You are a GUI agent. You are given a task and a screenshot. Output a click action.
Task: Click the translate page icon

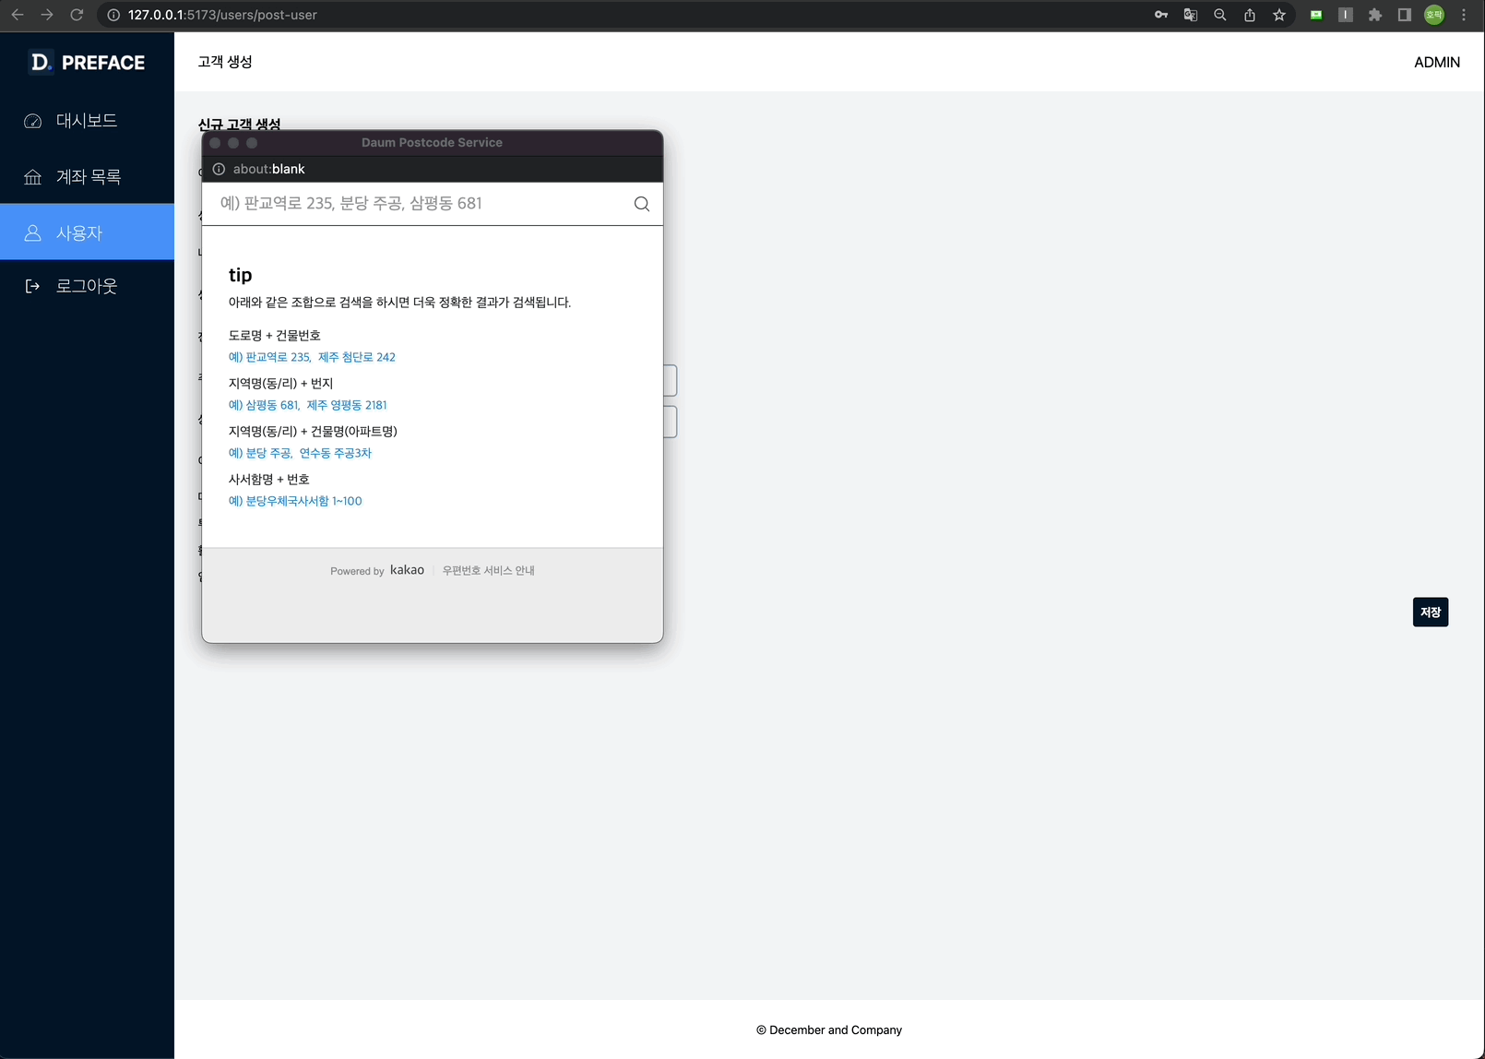tap(1191, 15)
